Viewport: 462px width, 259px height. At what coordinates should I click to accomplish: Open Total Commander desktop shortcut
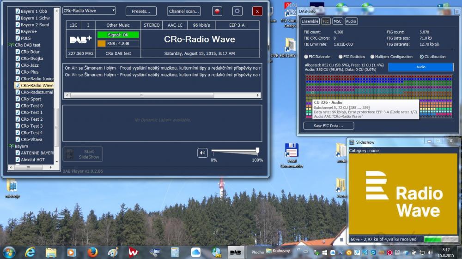(x=292, y=155)
